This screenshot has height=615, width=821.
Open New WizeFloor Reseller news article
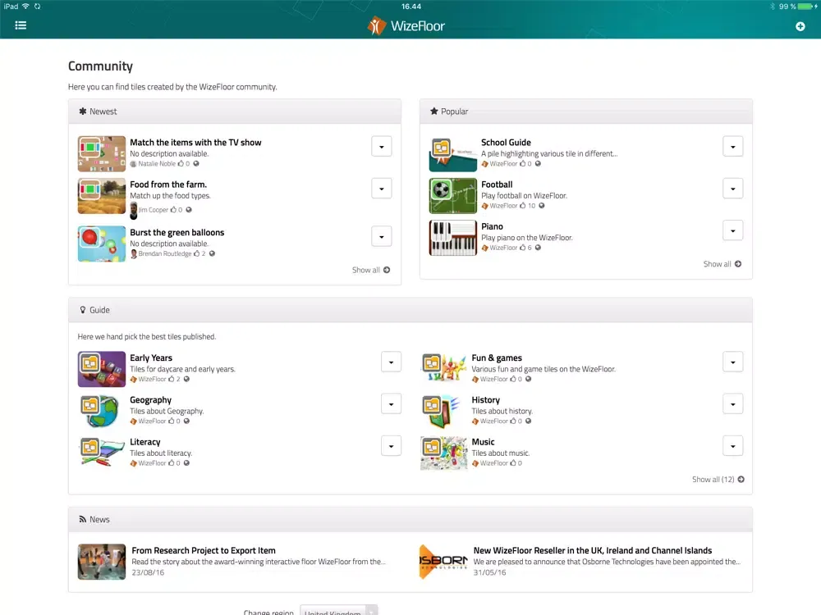pos(593,551)
